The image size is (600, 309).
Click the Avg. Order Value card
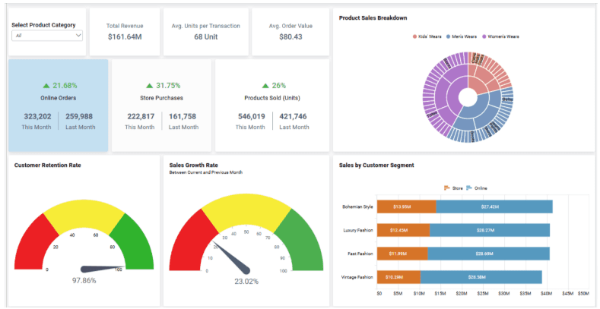290,32
